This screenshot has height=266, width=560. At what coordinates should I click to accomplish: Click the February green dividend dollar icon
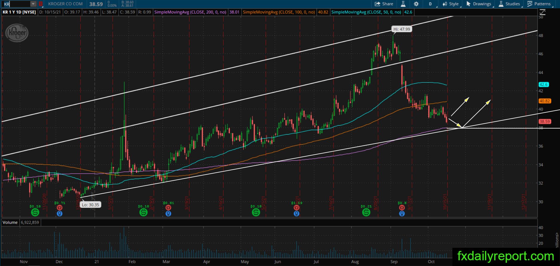[x=144, y=212]
